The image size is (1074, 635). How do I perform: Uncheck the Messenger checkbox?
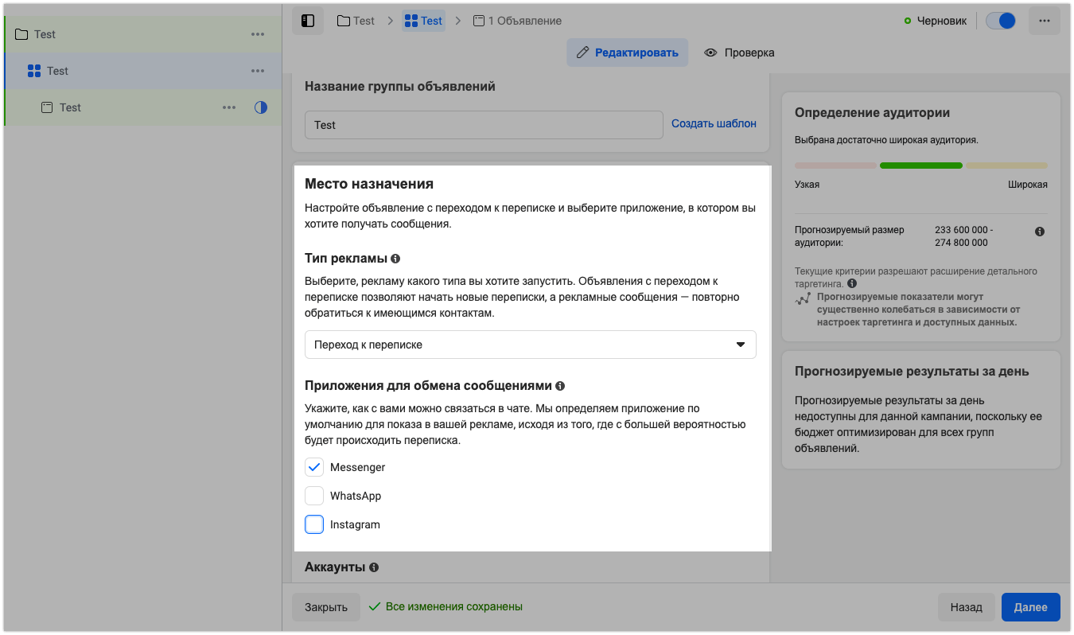pos(314,467)
